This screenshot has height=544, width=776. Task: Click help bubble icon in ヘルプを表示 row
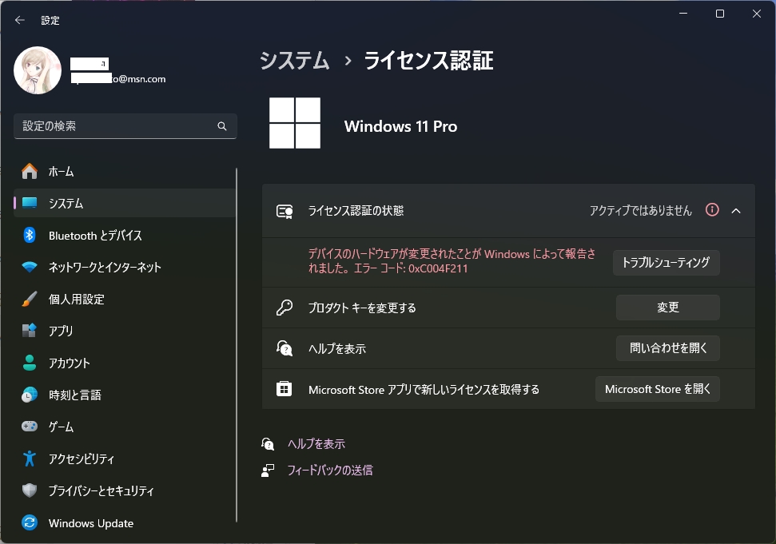point(285,348)
